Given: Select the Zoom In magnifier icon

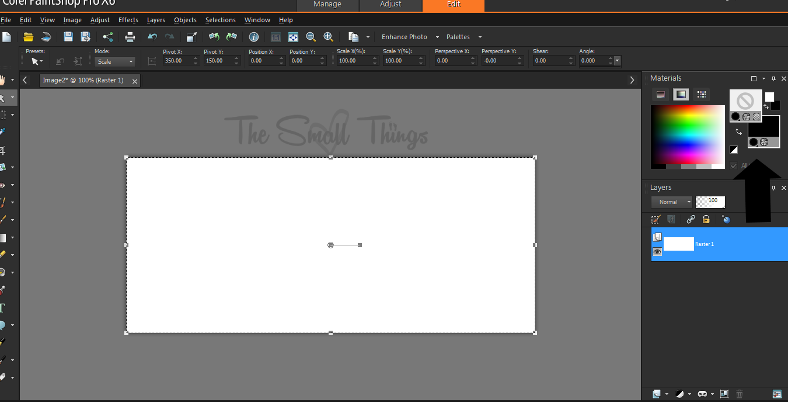Looking at the screenshot, I should click(x=328, y=36).
